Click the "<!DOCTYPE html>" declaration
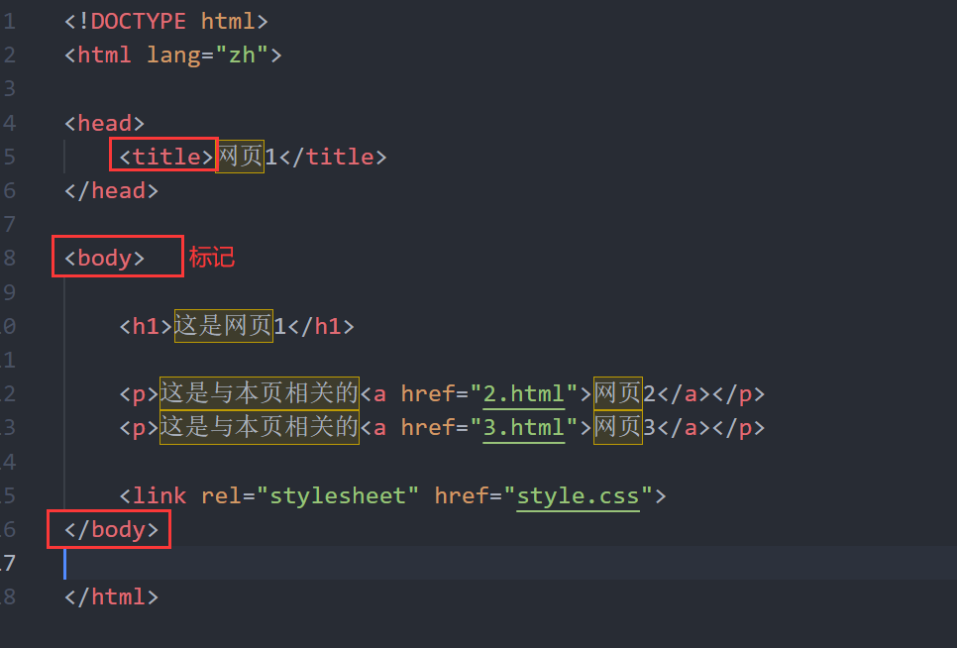The image size is (957, 648). tap(166, 22)
